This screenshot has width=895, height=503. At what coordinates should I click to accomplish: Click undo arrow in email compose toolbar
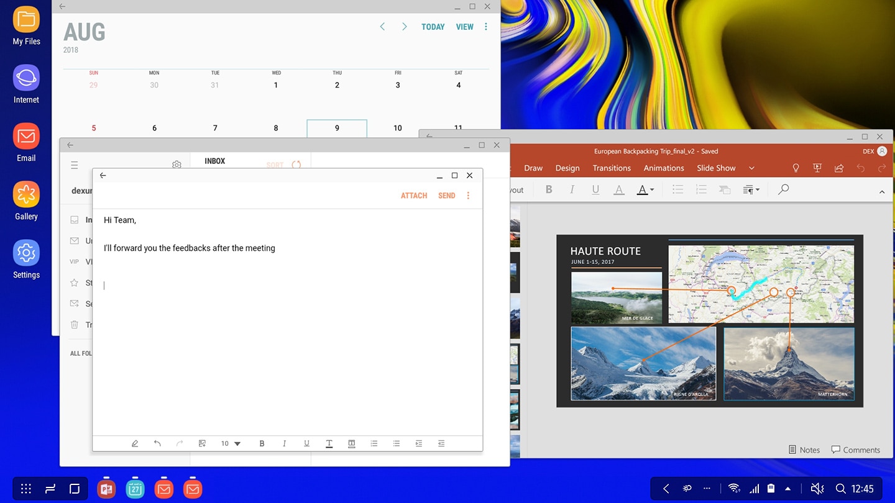(157, 443)
